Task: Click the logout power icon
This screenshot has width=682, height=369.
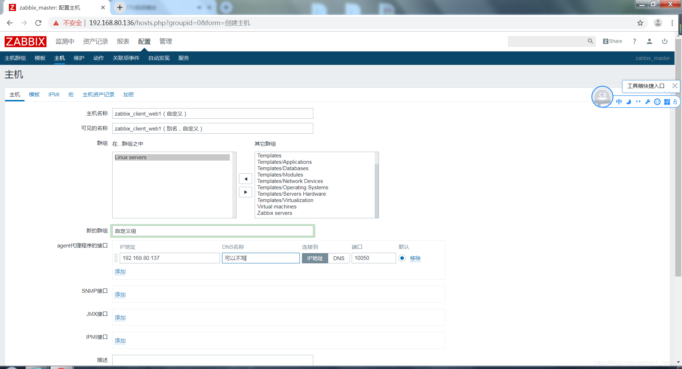Action: [665, 41]
